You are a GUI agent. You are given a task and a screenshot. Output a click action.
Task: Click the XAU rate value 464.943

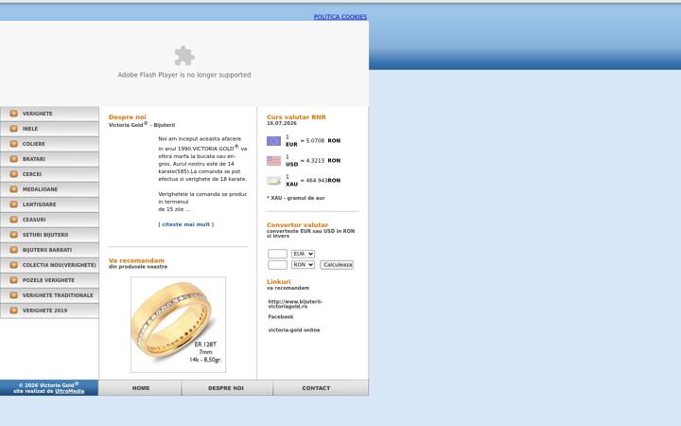(316, 181)
